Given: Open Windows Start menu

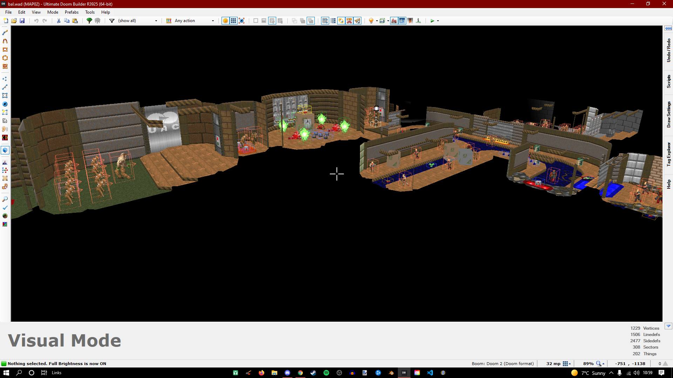Looking at the screenshot, I should coord(6,373).
